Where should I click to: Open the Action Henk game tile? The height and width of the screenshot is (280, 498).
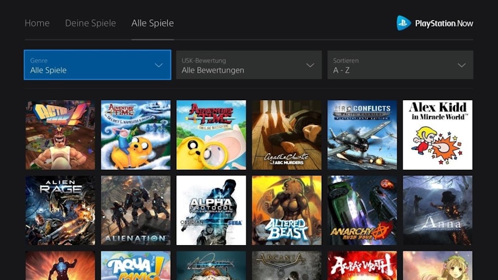(x=60, y=135)
